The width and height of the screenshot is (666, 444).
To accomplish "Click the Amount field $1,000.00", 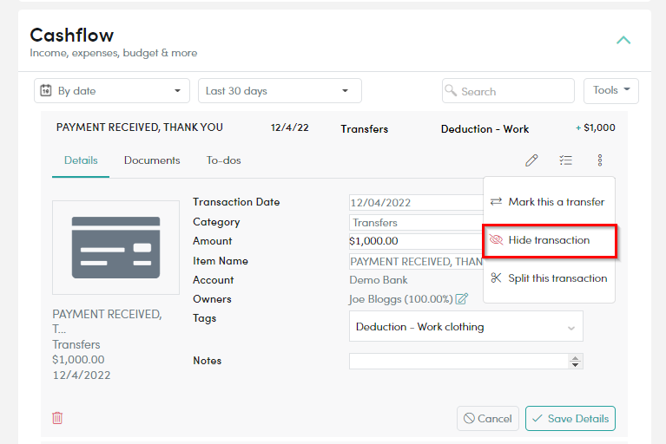I will click(416, 241).
